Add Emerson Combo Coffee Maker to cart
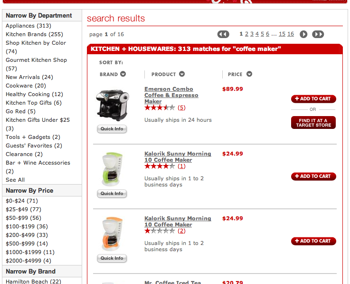This screenshot has width=350, height=284. [313, 99]
